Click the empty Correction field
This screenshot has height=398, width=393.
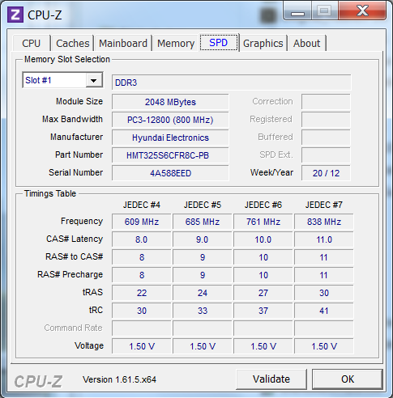click(326, 102)
